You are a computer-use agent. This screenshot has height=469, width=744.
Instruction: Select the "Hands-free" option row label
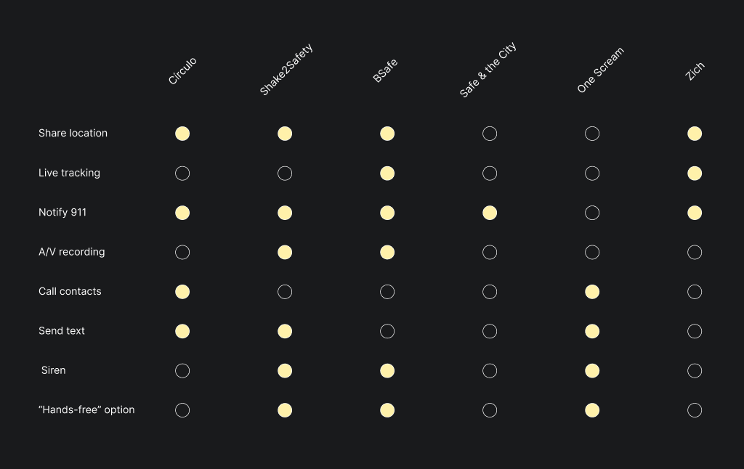[x=86, y=410]
